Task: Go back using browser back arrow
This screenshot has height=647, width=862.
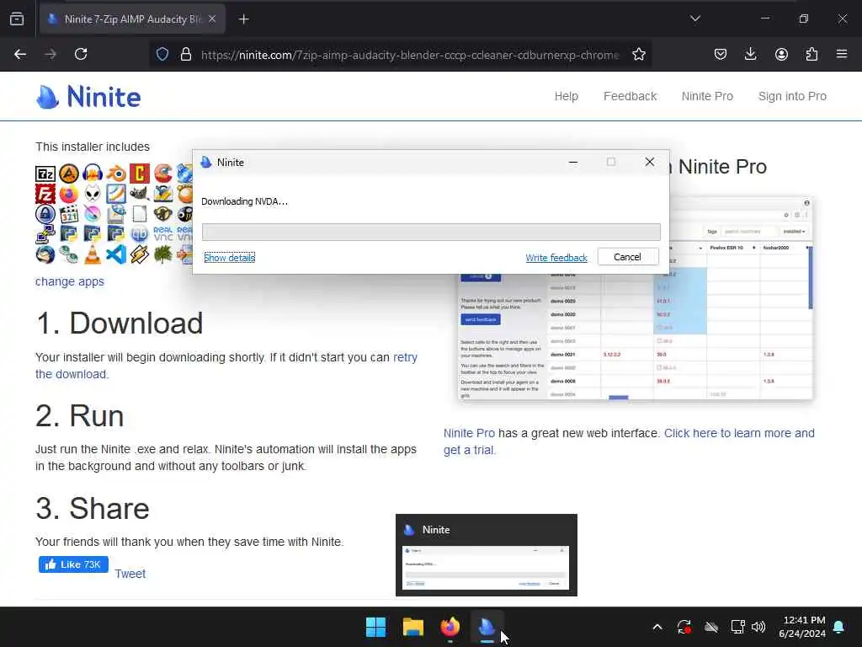Action: (x=20, y=54)
